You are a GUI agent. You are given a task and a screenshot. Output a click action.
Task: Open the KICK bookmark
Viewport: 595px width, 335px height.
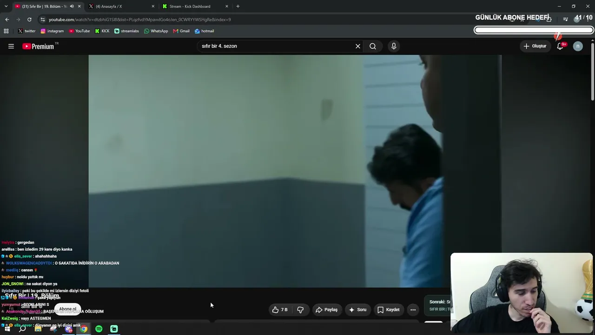coord(102,31)
